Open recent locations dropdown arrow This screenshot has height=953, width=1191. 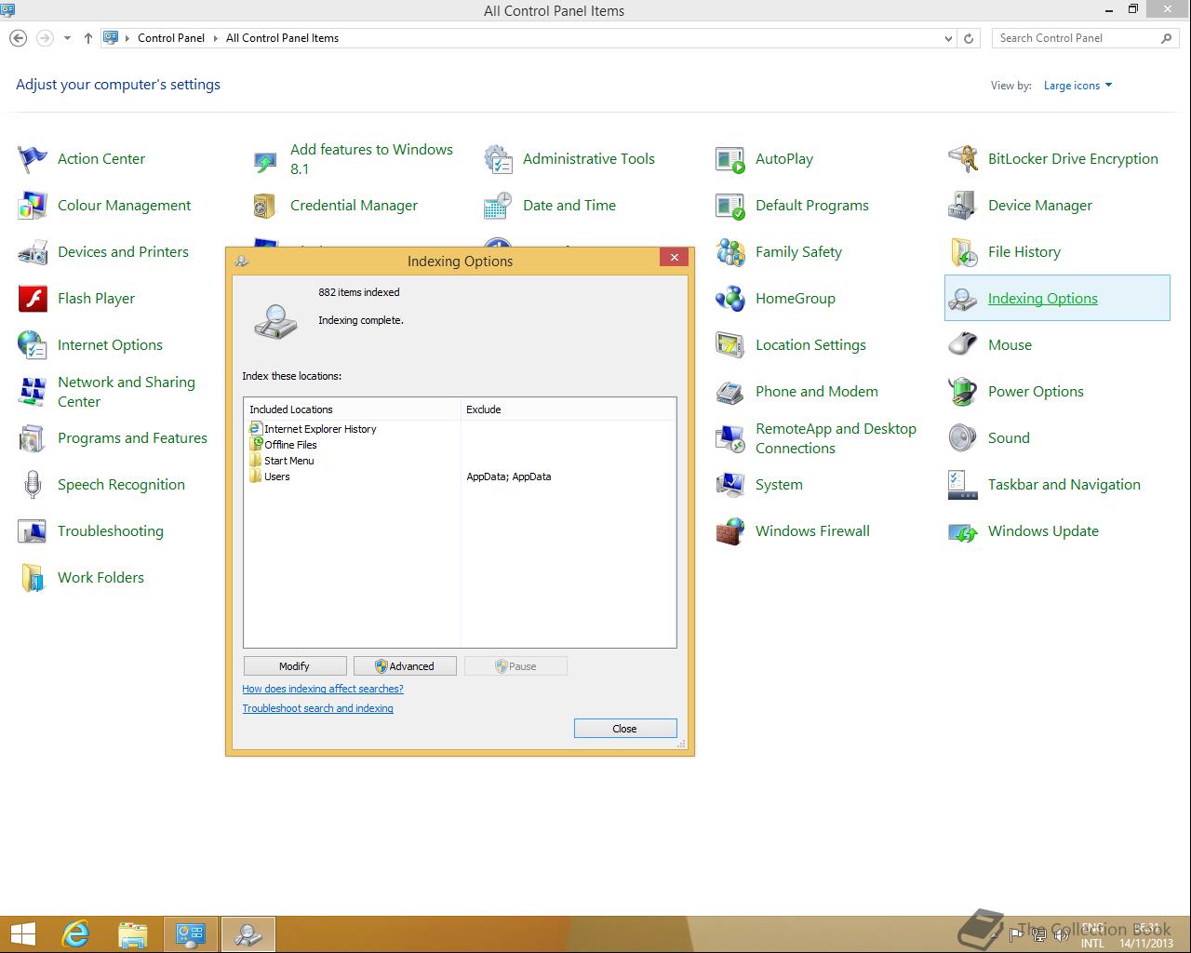pos(68,38)
